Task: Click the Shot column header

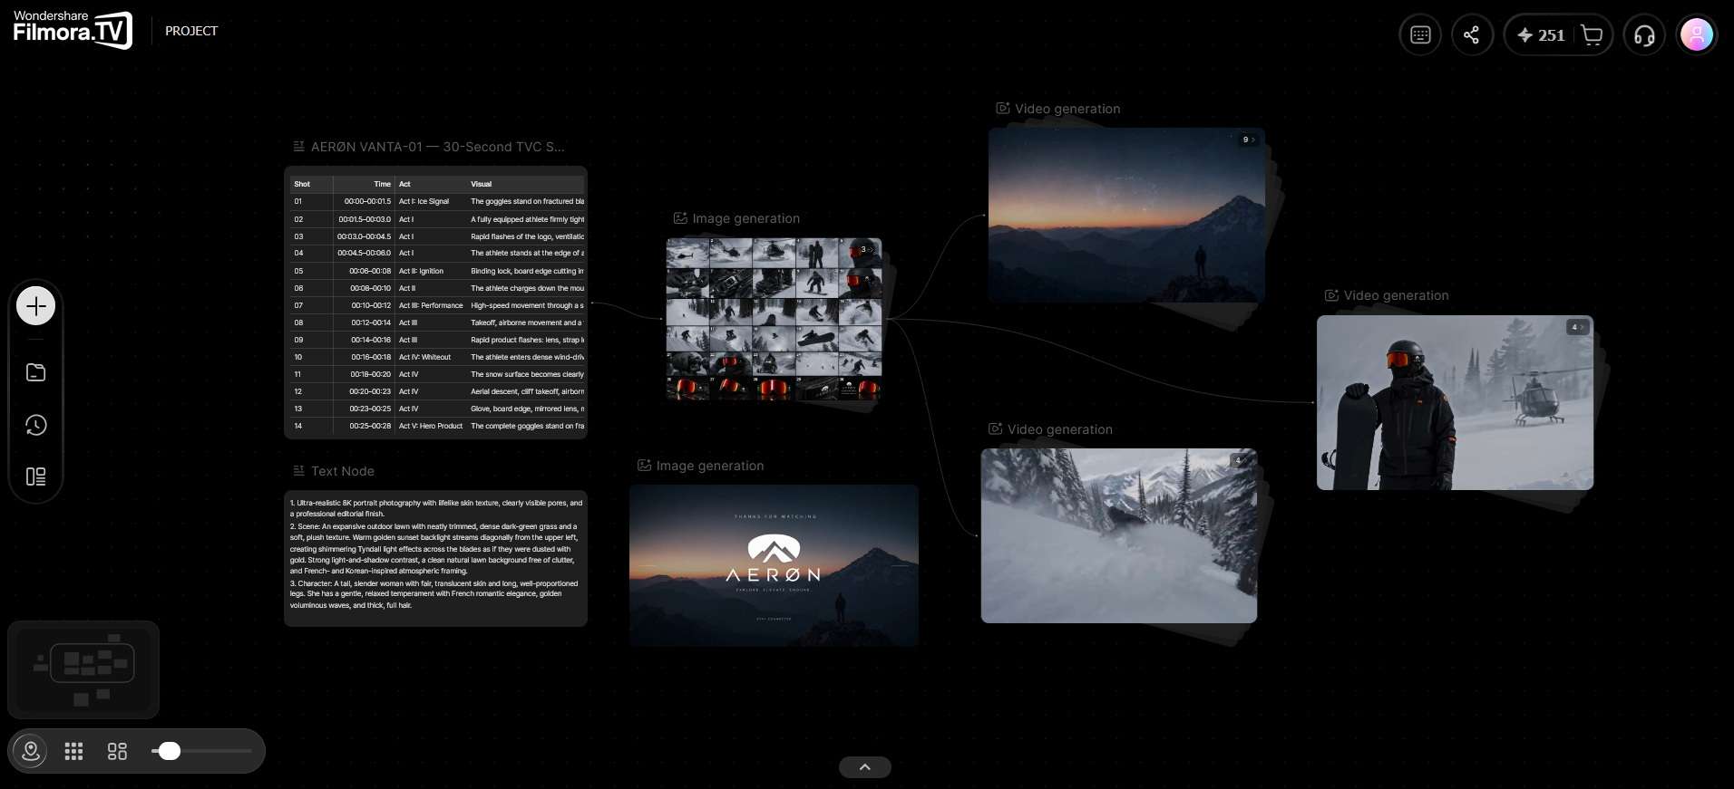Action: 302,184
